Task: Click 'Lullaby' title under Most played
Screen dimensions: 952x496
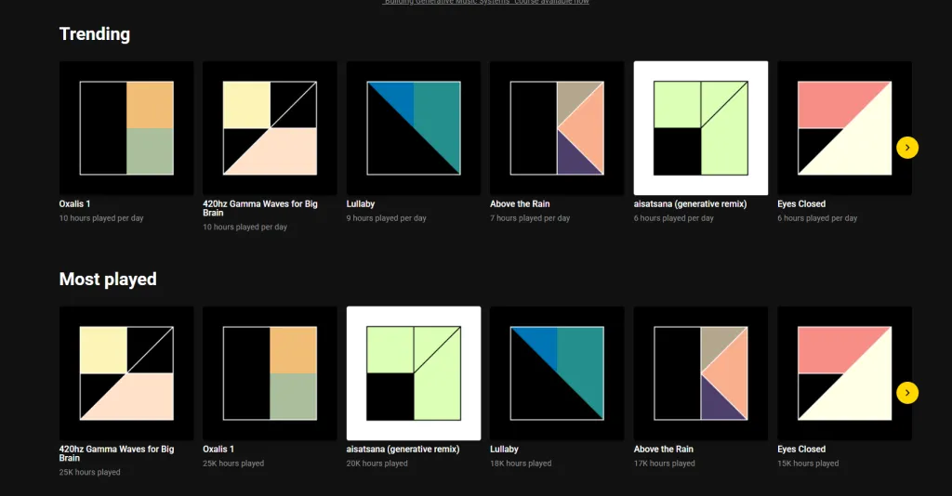Action: click(505, 450)
